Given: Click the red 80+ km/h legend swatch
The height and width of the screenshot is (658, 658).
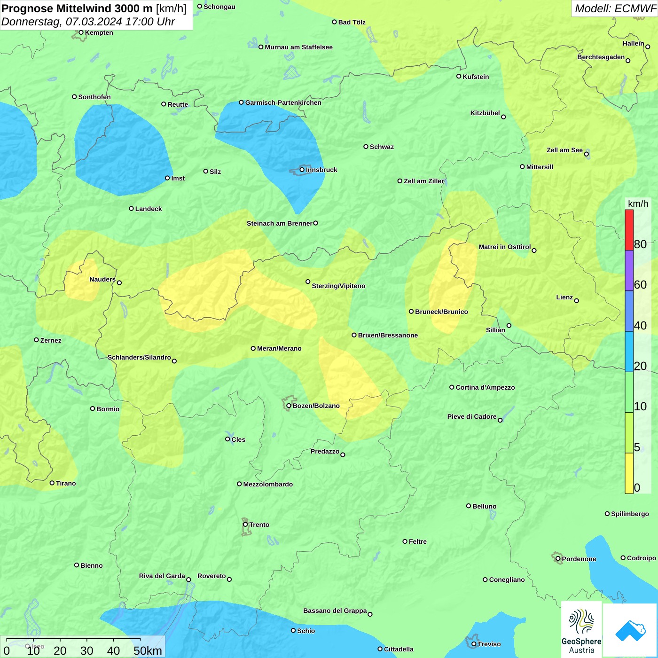Looking at the screenshot, I should 629,230.
